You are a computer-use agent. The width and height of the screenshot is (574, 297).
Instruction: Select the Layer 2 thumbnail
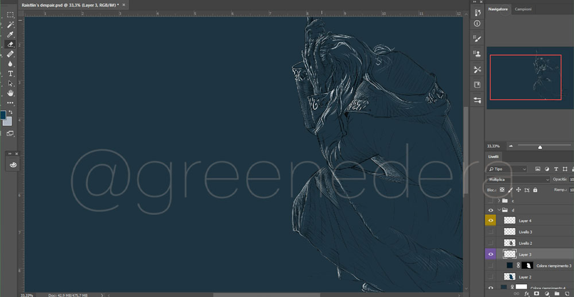point(509,277)
